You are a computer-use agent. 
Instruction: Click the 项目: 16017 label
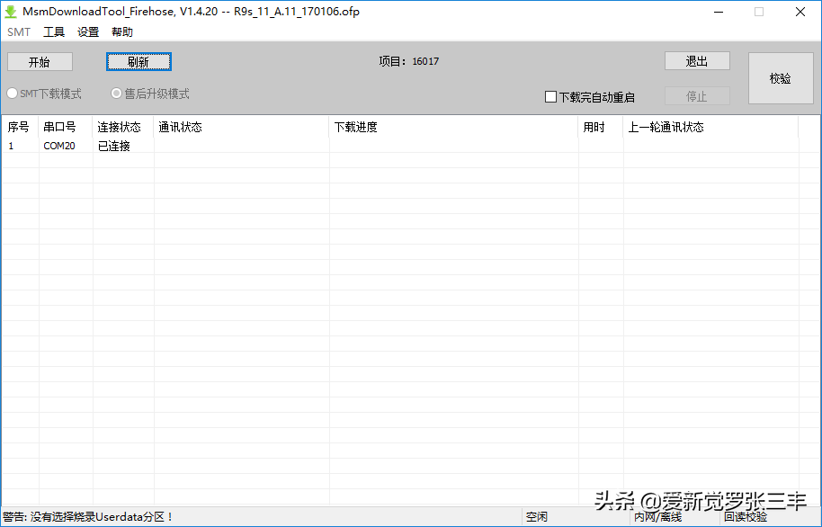[x=409, y=61]
